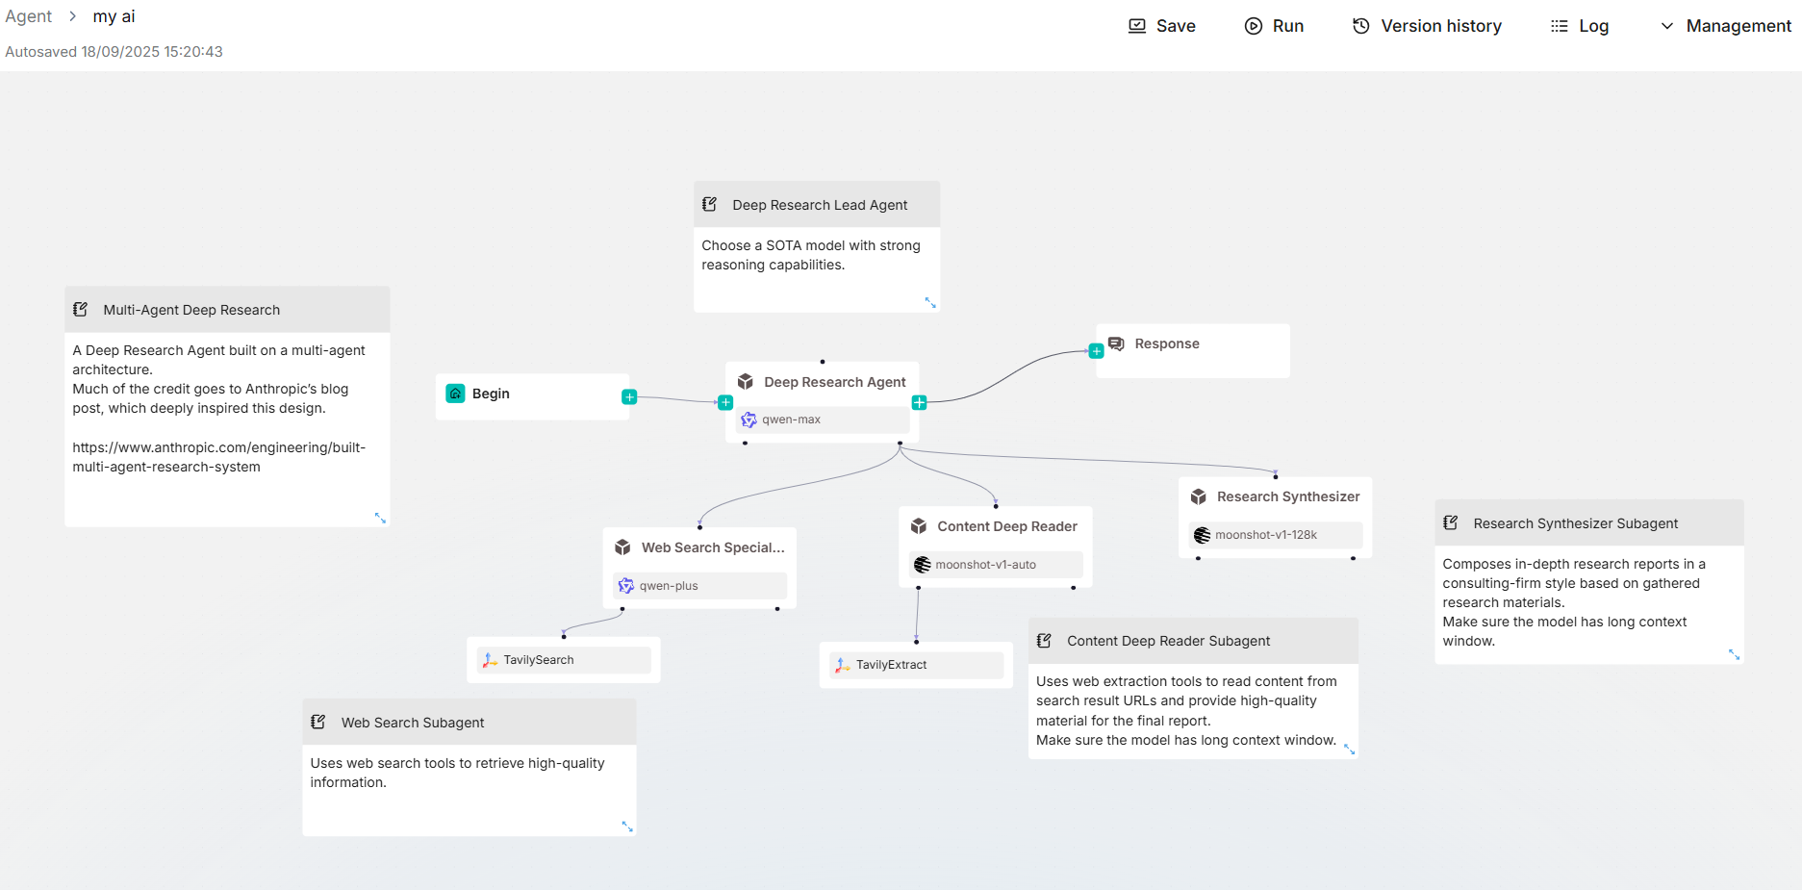This screenshot has width=1802, height=890.
Task: Expand the Management dropdown
Action: [1725, 26]
